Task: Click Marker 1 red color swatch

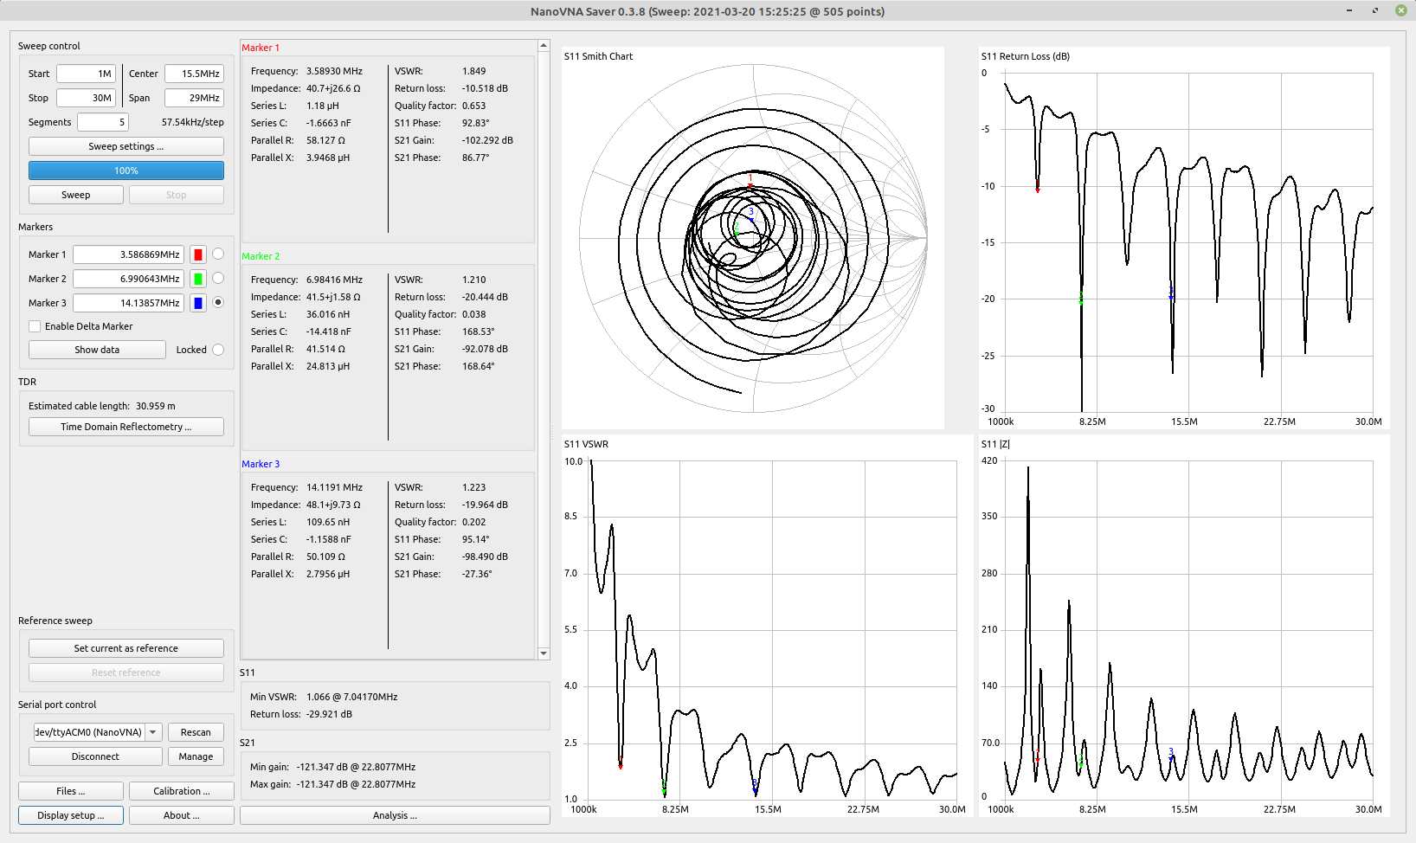Action: (x=198, y=254)
